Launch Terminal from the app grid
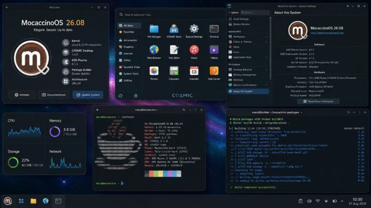The width and height of the screenshot is (371, 208). tap(214, 31)
